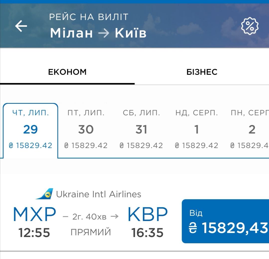Click the Ukraine Intl Airlines tail logo

coord(45,194)
